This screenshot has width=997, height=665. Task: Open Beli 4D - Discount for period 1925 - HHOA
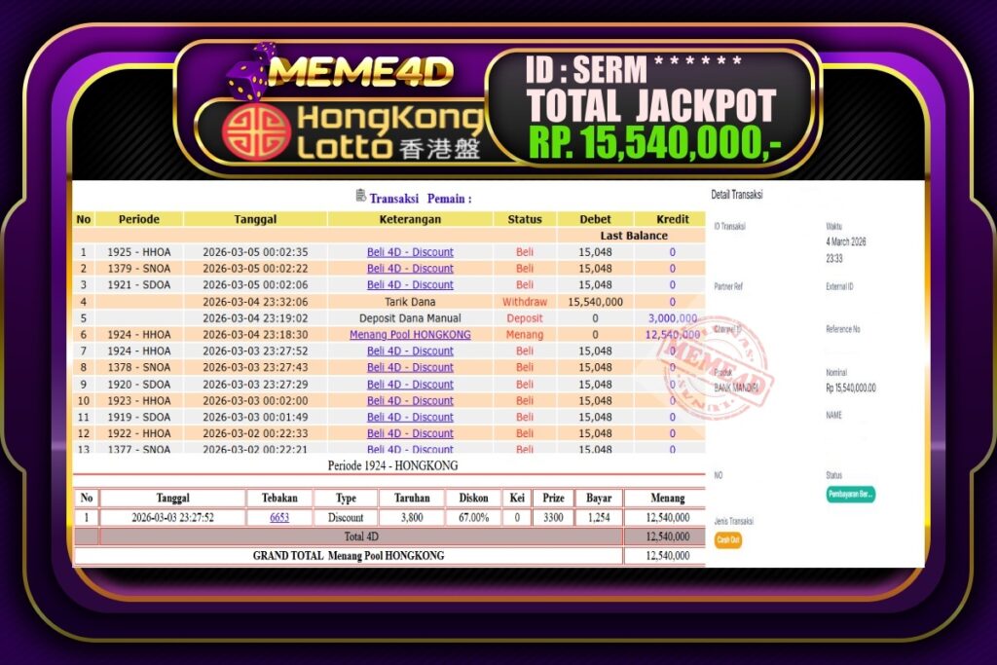(x=410, y=252)
